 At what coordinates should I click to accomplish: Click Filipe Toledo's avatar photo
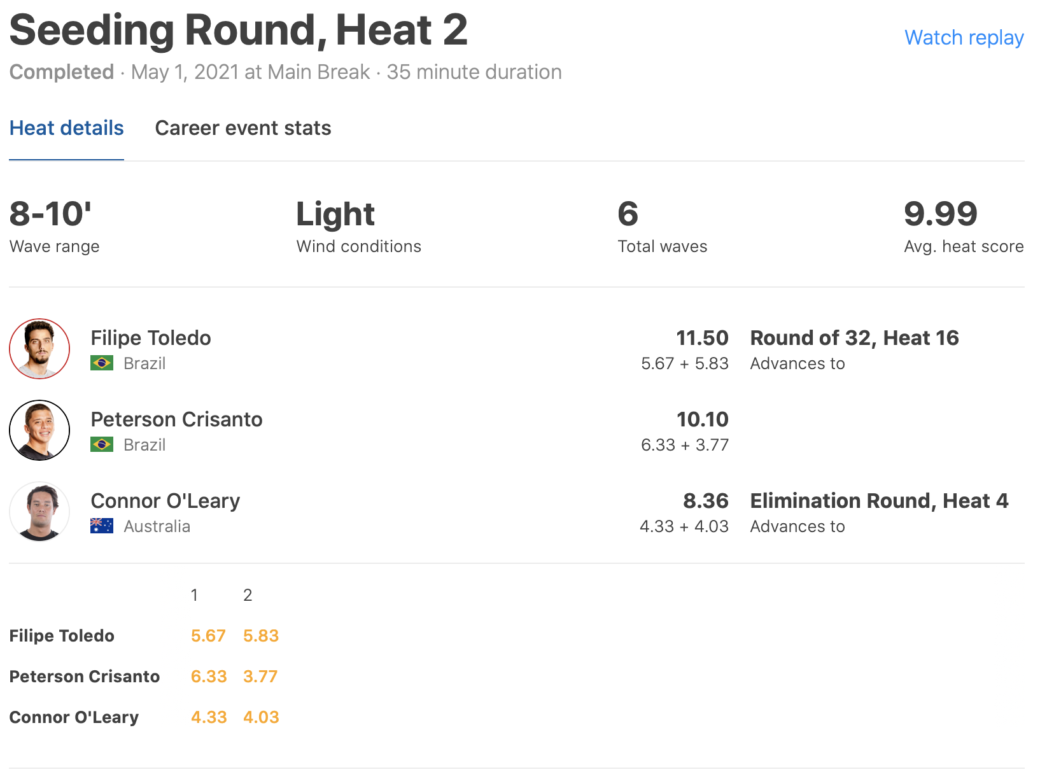tap(39, 349)
